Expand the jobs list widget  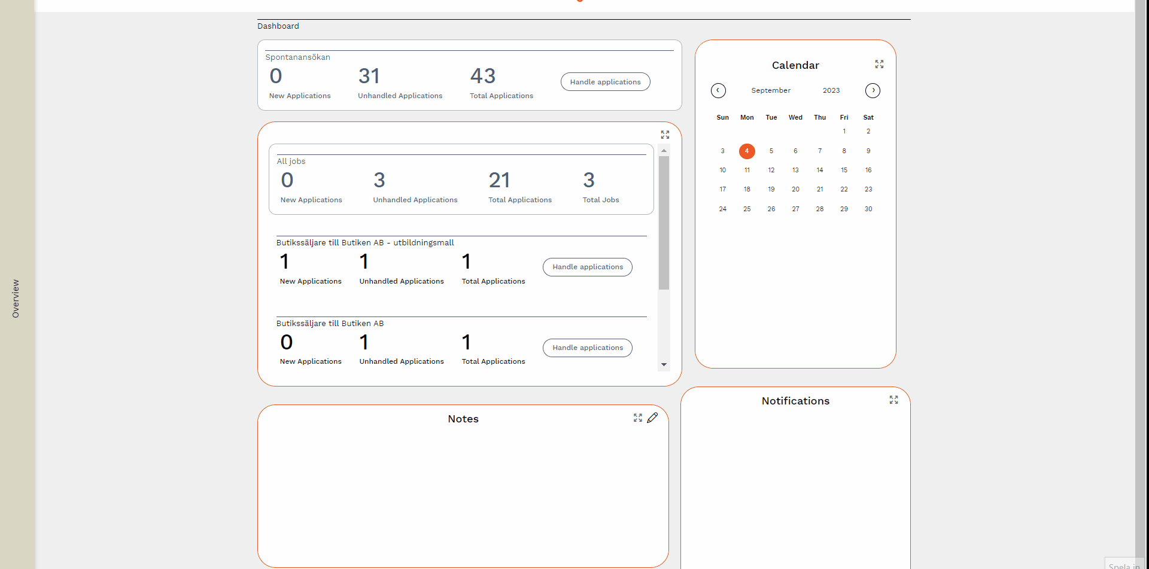pyautogui.click(x=665, y=135)
